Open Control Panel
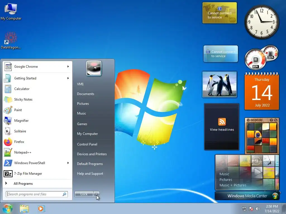Viewport: 286px width, 214px height. click(87, 144)
